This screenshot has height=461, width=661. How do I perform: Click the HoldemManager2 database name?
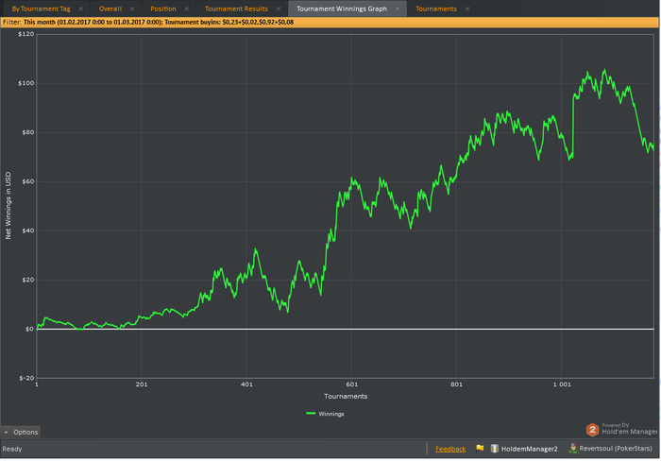[x=529, y=449]
